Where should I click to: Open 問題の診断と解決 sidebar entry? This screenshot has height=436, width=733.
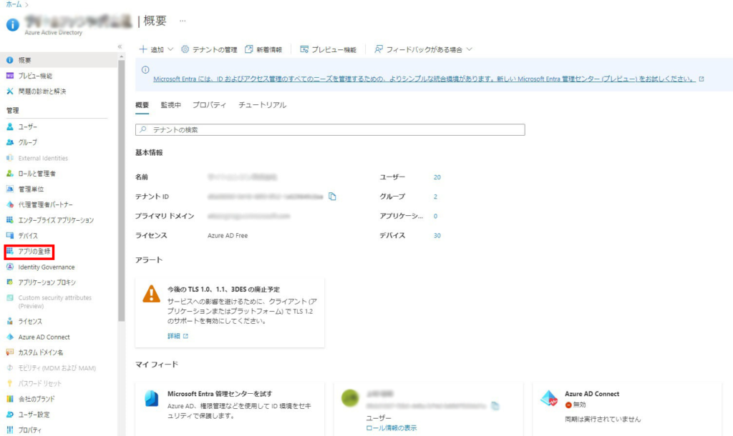click(x=42, y=91)
